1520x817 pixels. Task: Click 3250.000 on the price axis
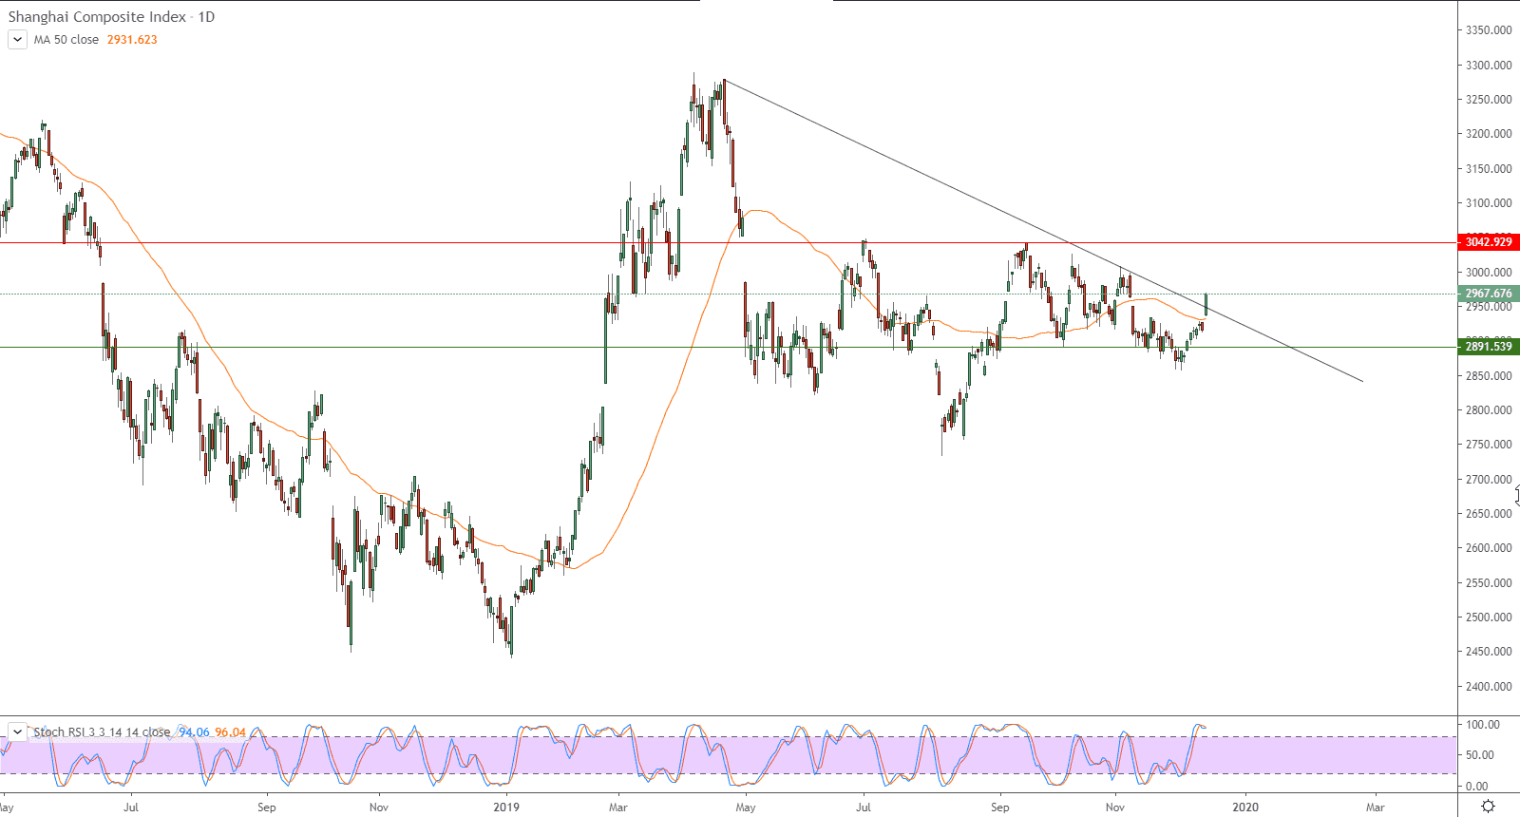point(1489,100)
